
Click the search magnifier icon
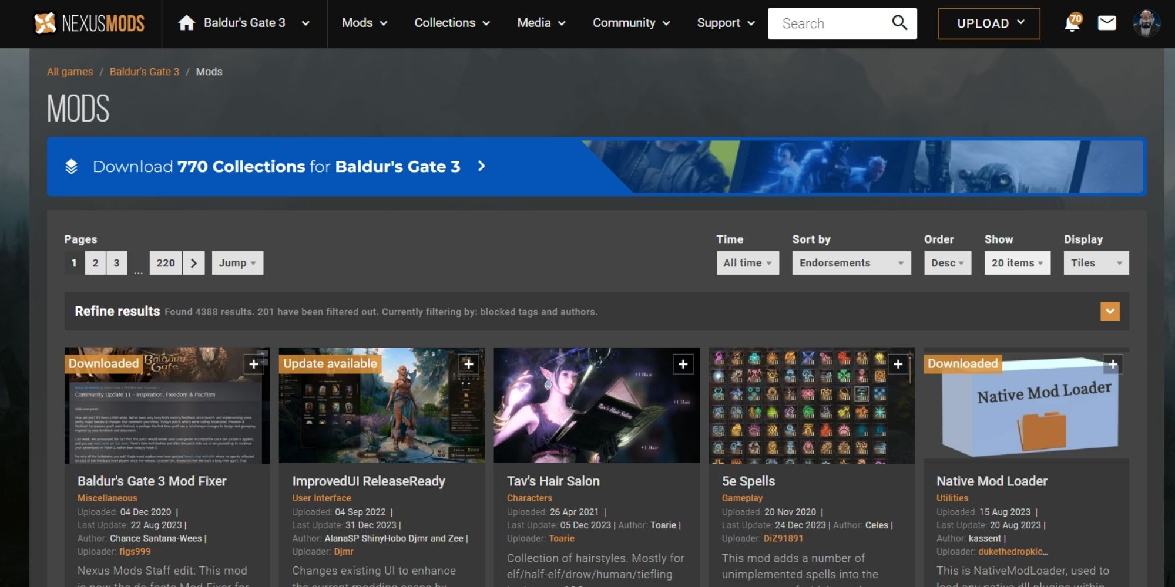(x=900, y=23)
